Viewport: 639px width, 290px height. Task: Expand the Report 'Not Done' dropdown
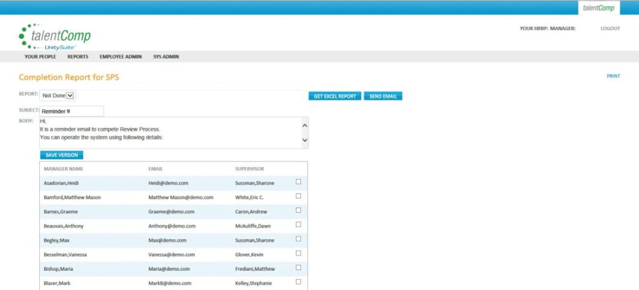coord(57,95)
